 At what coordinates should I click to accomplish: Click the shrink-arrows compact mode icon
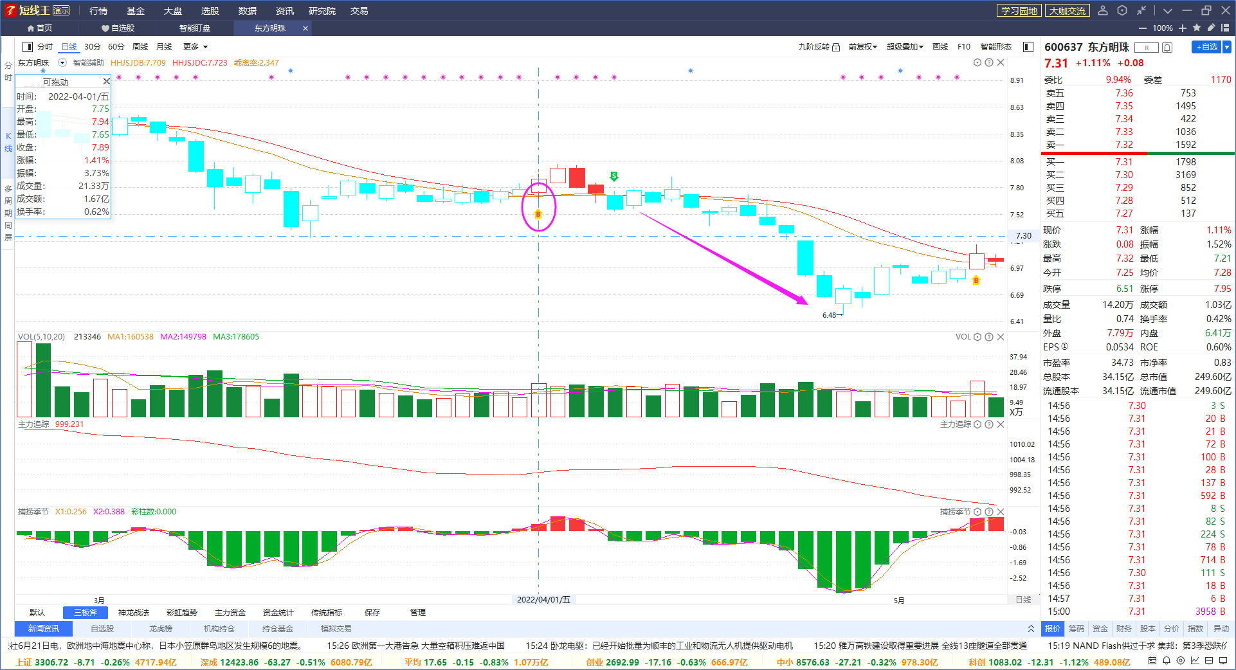pos(1141,10)
